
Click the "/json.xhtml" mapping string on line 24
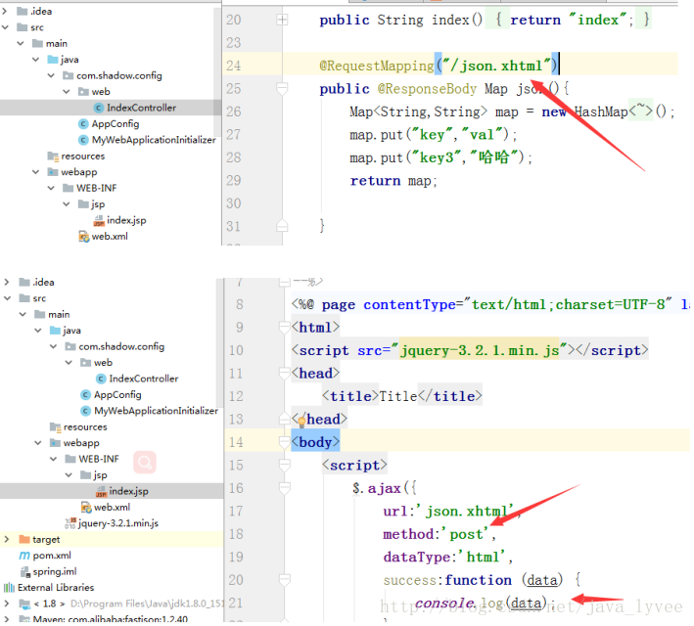(x=496, y=66)
